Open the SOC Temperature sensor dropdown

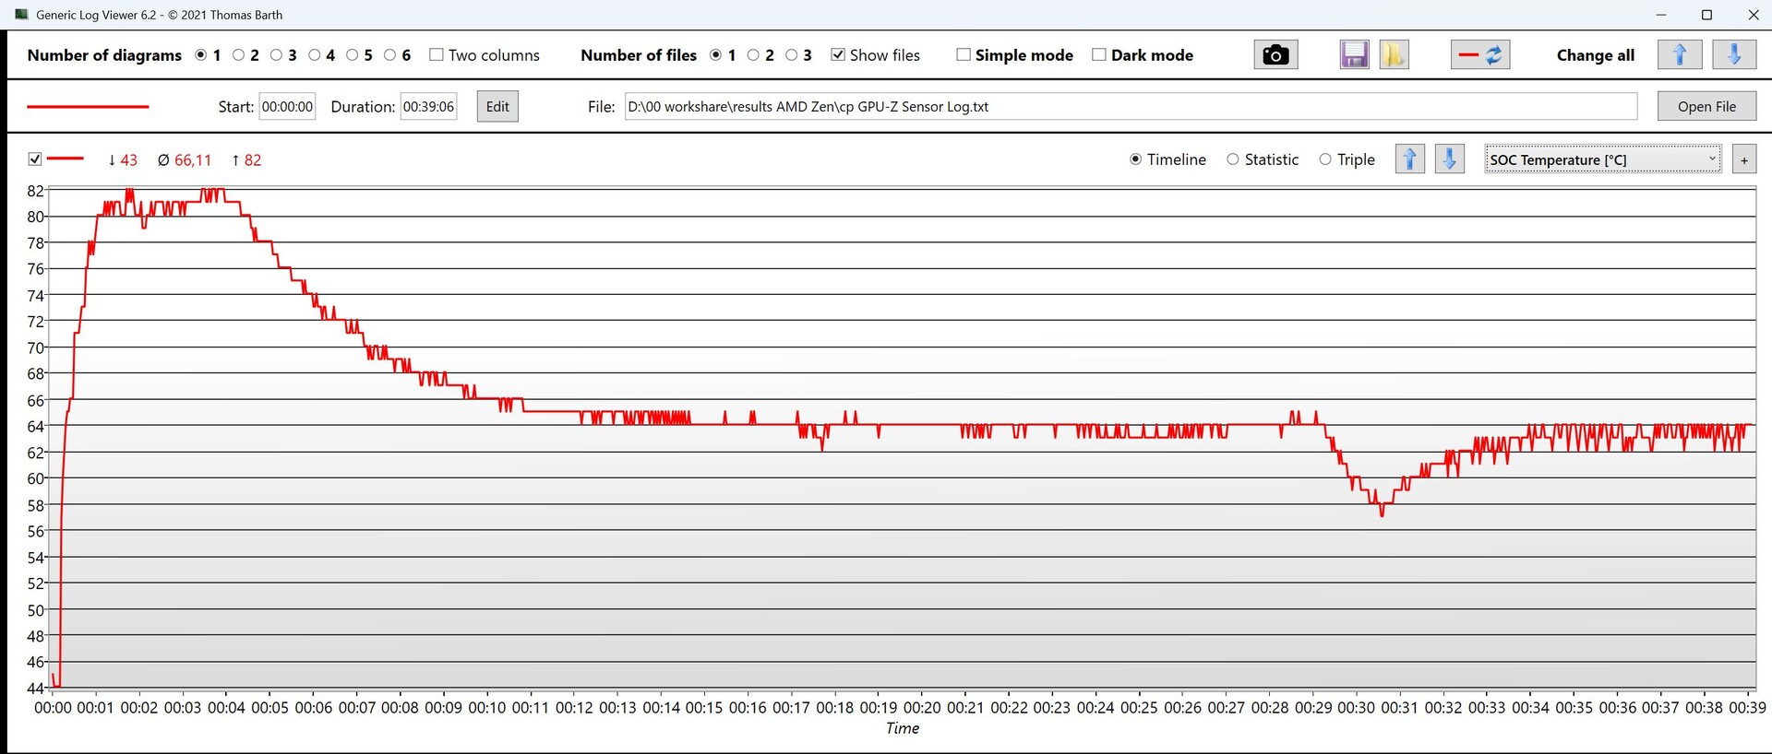click(x=1602, y=159)
